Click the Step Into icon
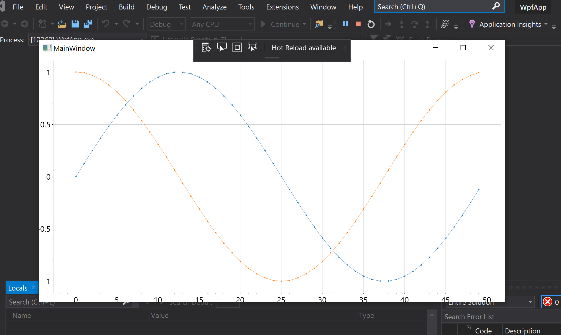 (402, 24)
